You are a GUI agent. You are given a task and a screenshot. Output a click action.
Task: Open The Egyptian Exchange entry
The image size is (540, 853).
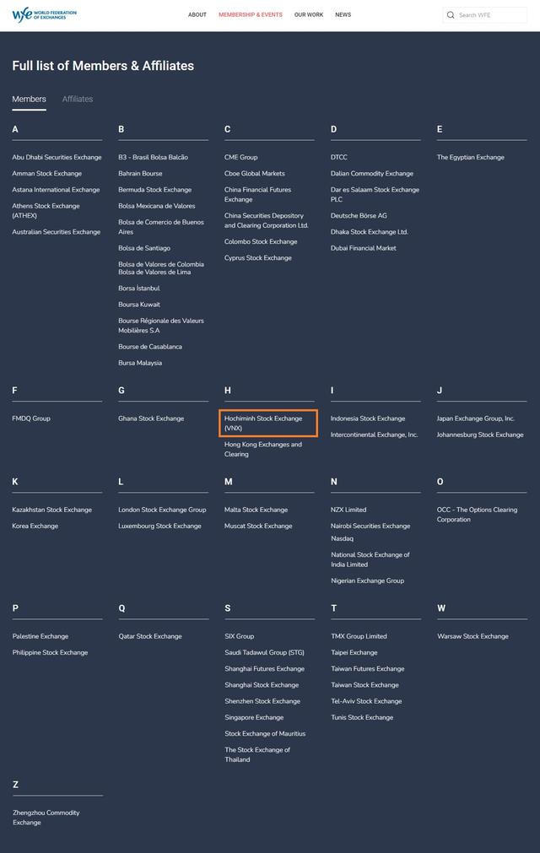[470, 157]
